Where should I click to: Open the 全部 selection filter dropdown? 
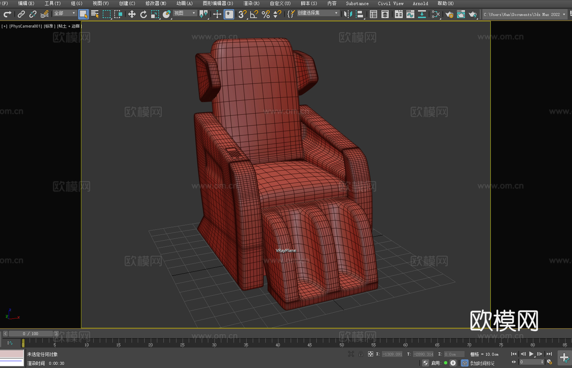coord(65,13)
